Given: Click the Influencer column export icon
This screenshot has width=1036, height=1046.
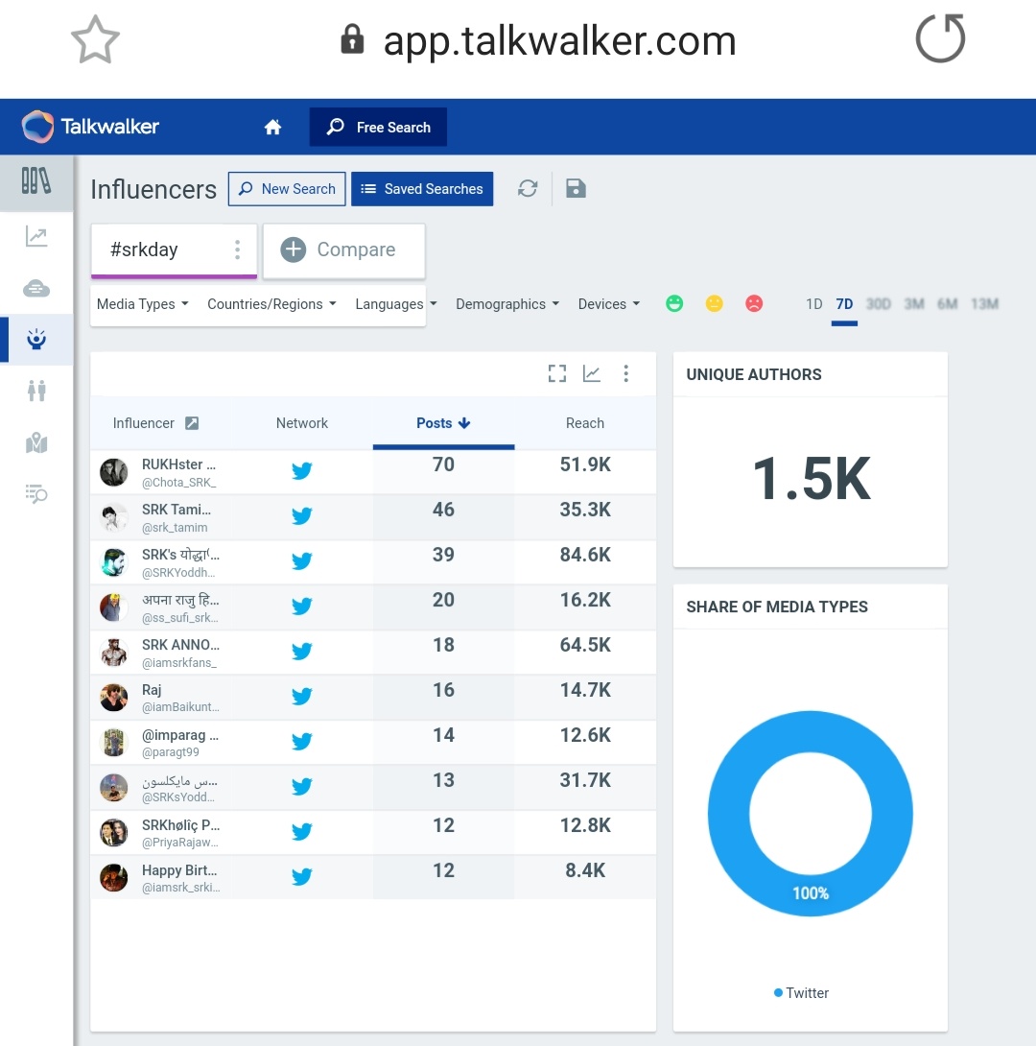Looking at the screenshot, I should coord(192,423).
